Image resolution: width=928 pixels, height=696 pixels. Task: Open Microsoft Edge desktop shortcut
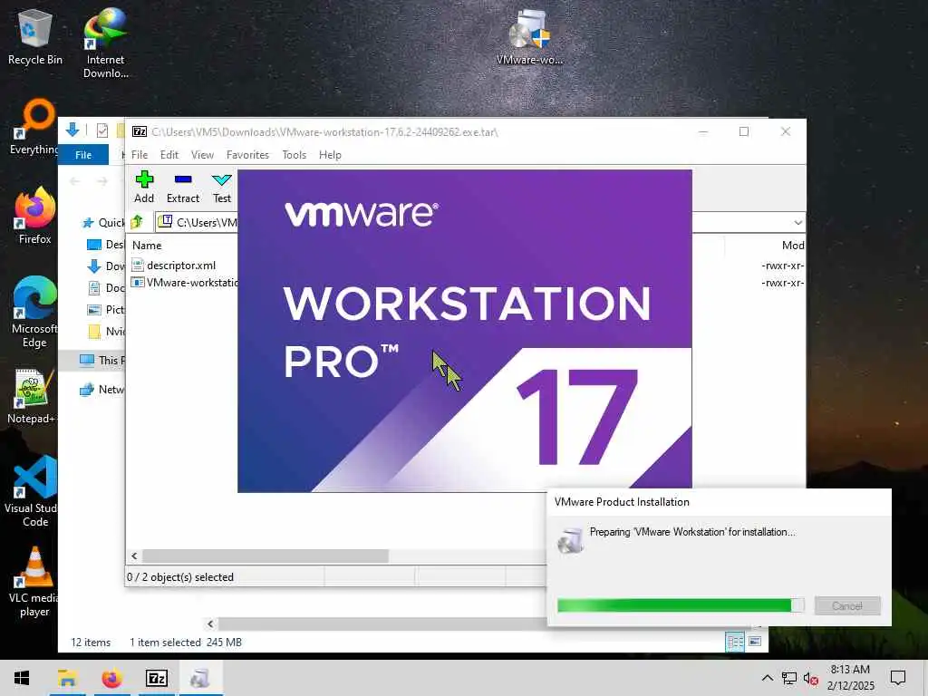pos(35,312)
